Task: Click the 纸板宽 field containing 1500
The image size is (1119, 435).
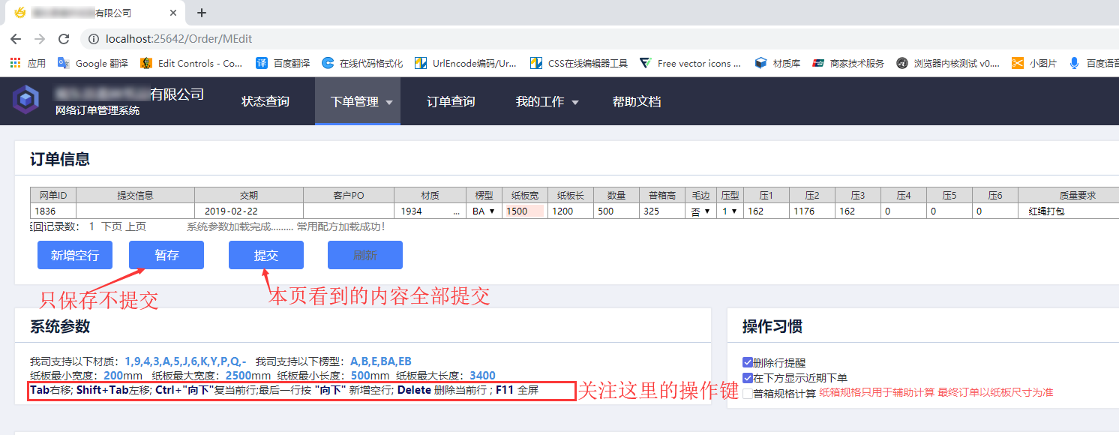Action: click(523, 211)
